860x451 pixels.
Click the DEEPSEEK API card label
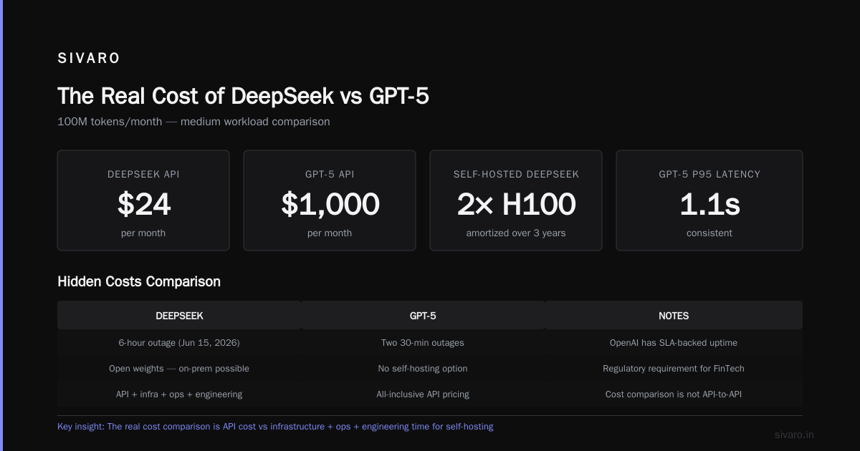point(143,174)
